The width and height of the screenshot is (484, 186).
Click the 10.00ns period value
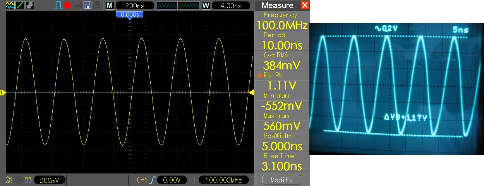click(282, 46)
